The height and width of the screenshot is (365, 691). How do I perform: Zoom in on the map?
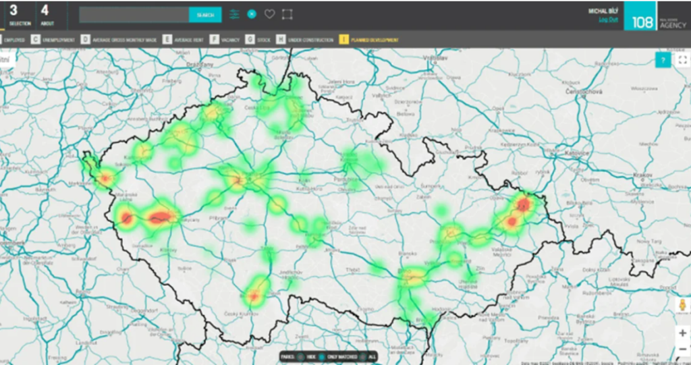tap(682, 333)
